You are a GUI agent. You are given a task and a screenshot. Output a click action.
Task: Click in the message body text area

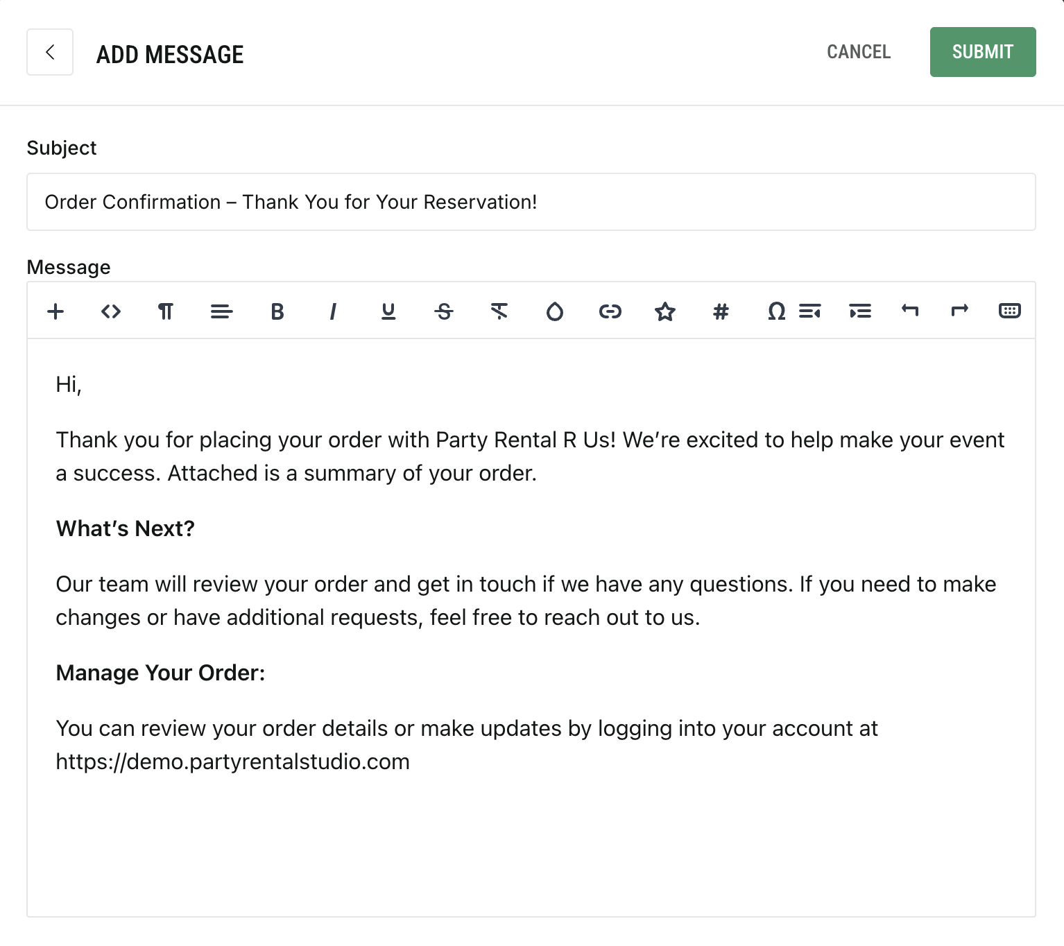pyautogui.click(x=531, y=627)
